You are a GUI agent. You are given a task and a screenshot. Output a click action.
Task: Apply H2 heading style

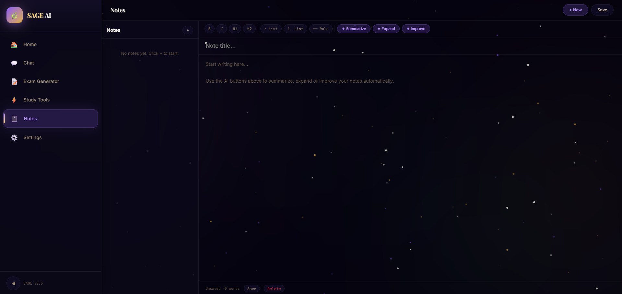[249, 29]
